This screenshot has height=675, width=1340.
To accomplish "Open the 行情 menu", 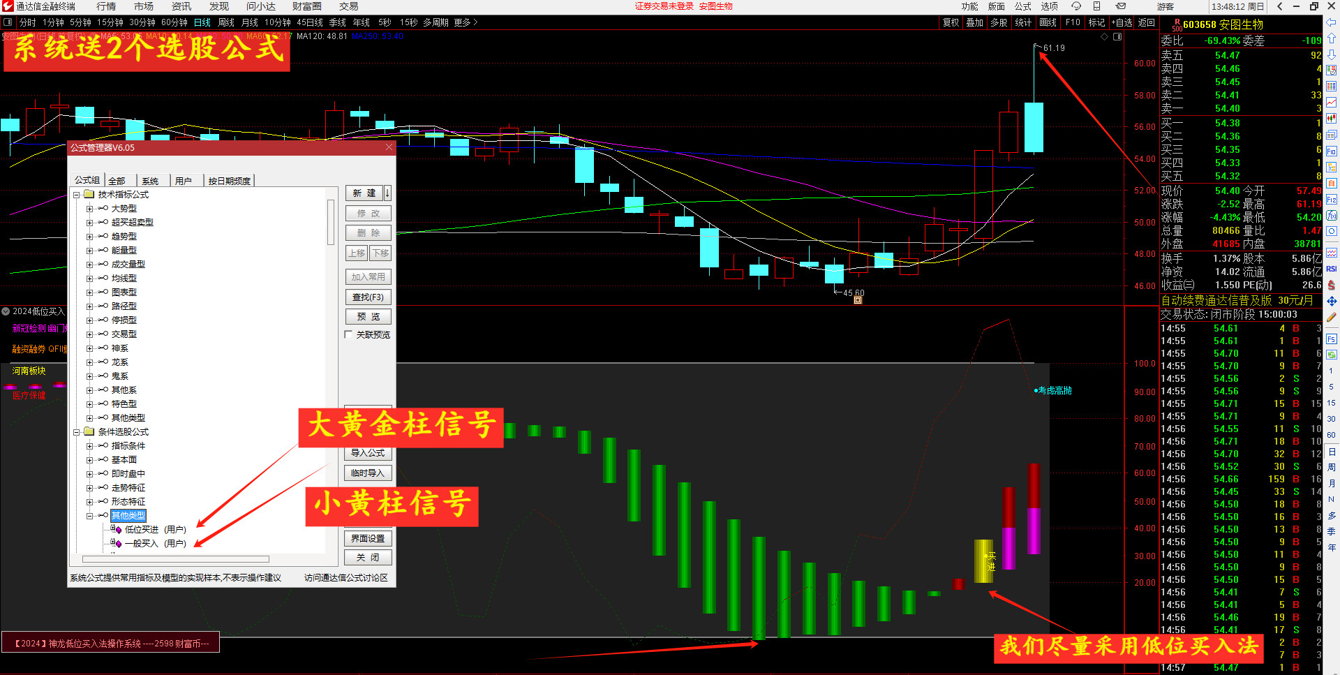I will [106, 6].
